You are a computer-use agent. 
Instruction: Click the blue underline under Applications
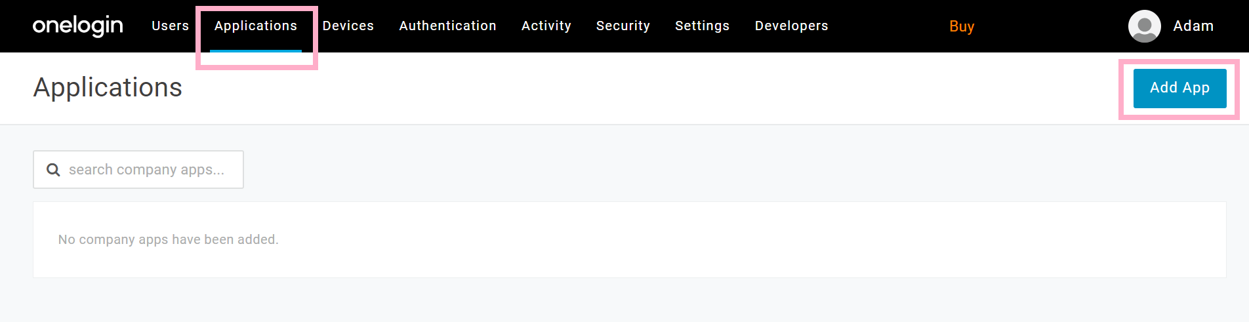tap(256, 50)
